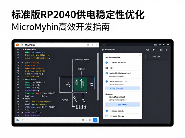Click the gray icon directly beside the blue square button
185x138 pixels.
click(90, 120)
